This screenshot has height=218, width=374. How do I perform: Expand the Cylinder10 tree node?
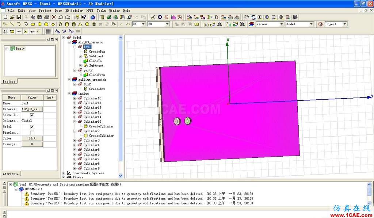click(75, 98)
